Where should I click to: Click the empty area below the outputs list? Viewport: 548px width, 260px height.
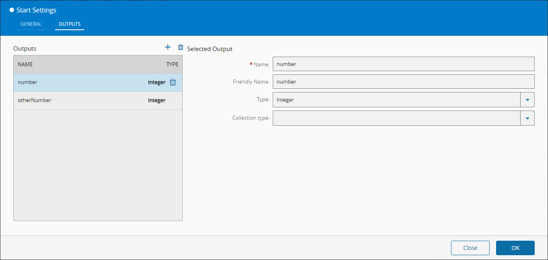tap(98, 165)
